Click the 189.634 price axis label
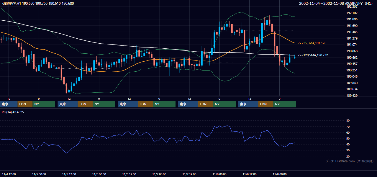This screenshot has height=177, width=377. [x=352, y=89]
